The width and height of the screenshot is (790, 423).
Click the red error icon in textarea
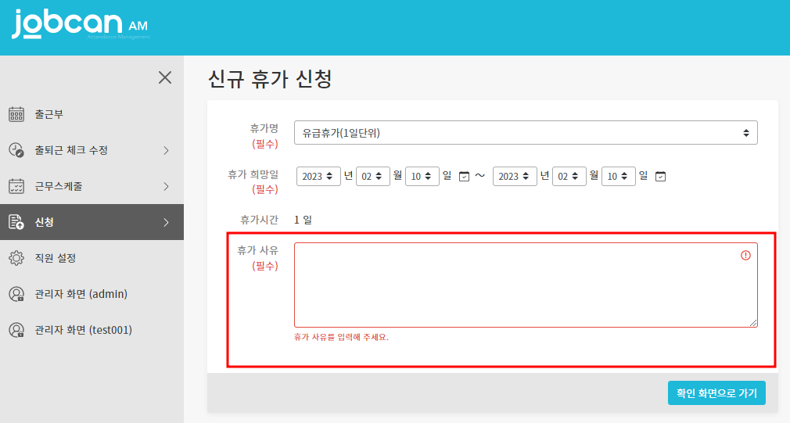point(745,255)
